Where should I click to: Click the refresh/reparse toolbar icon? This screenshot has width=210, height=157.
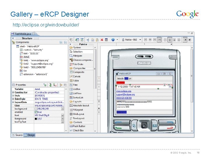point(82,40)
